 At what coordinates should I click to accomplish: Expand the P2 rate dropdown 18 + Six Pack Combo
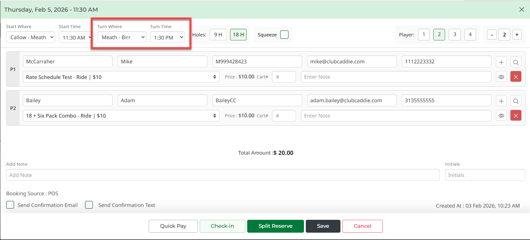(x=121, y=116)
